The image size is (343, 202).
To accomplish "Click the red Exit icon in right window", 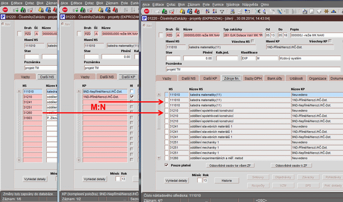I will (x=147, y=11).
